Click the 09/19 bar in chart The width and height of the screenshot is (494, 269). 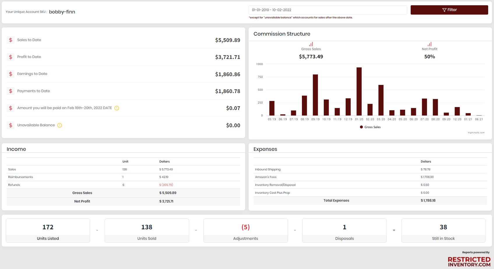click(x=315, y=95)
